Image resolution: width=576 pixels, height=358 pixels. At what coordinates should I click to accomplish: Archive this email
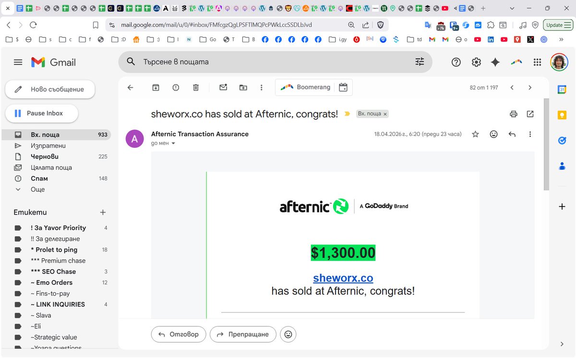(156, 87)
